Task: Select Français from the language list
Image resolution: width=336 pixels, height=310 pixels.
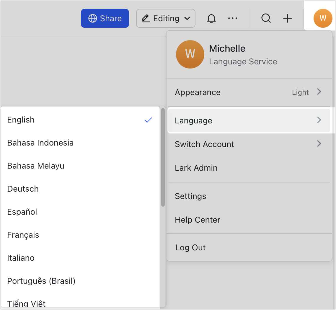Action: tap(23, 235)
